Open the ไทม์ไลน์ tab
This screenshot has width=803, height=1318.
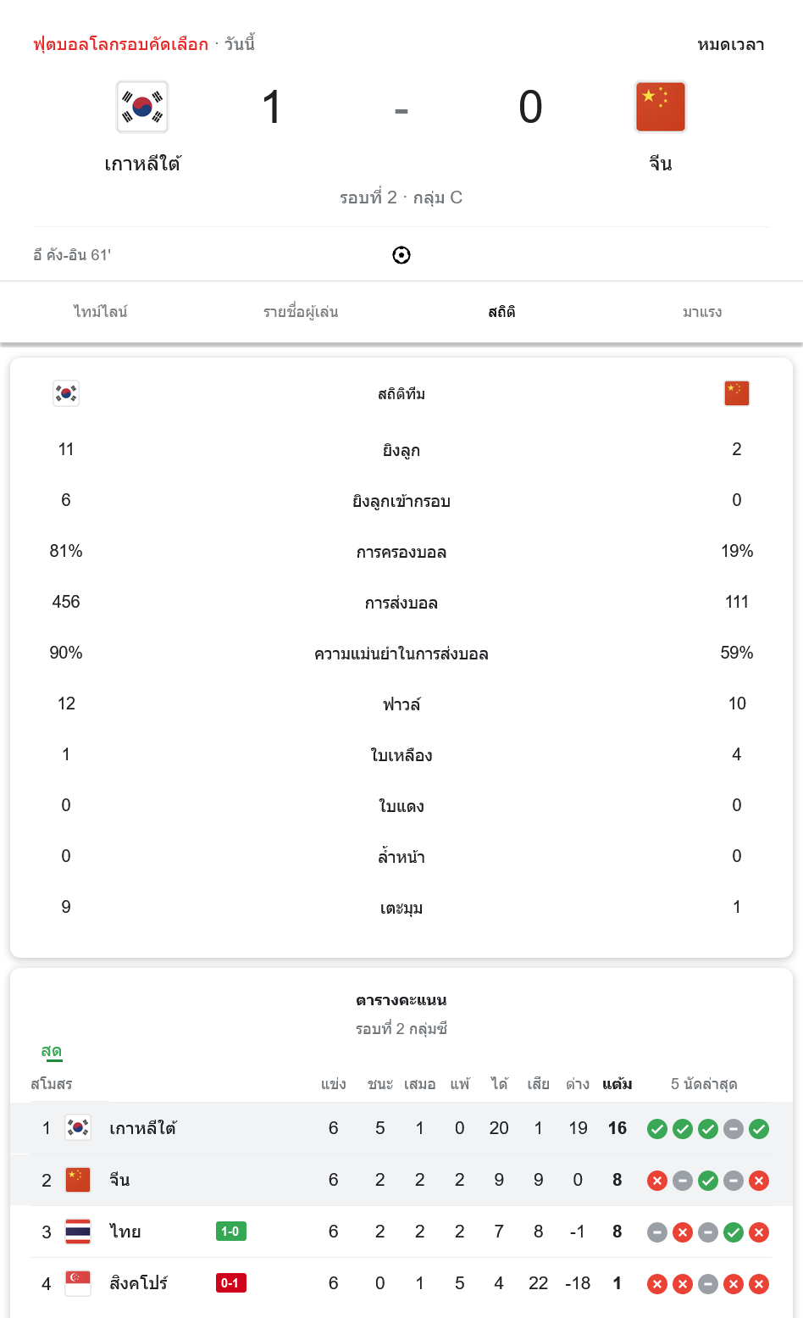click(x=100, y=312)
